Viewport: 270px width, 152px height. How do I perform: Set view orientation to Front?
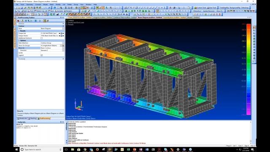click(31, 11)
